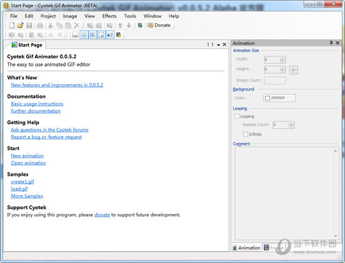This screenshot has height=263, width=345.
Task: Decrease the Repeat Count spinner value
Action: (x=291, y=127)
